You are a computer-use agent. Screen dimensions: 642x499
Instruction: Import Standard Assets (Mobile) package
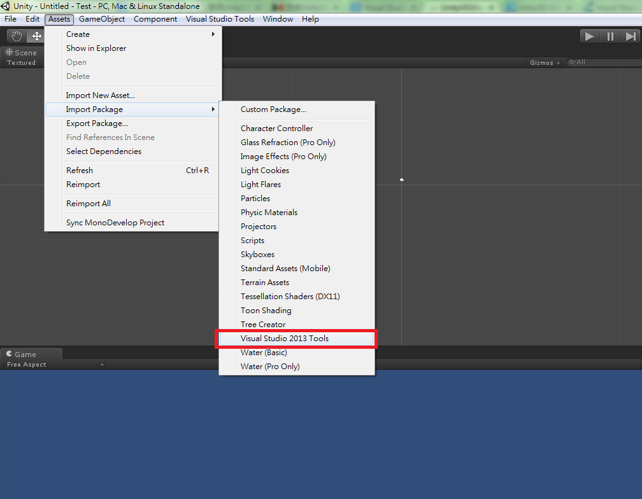pos(297,269)
